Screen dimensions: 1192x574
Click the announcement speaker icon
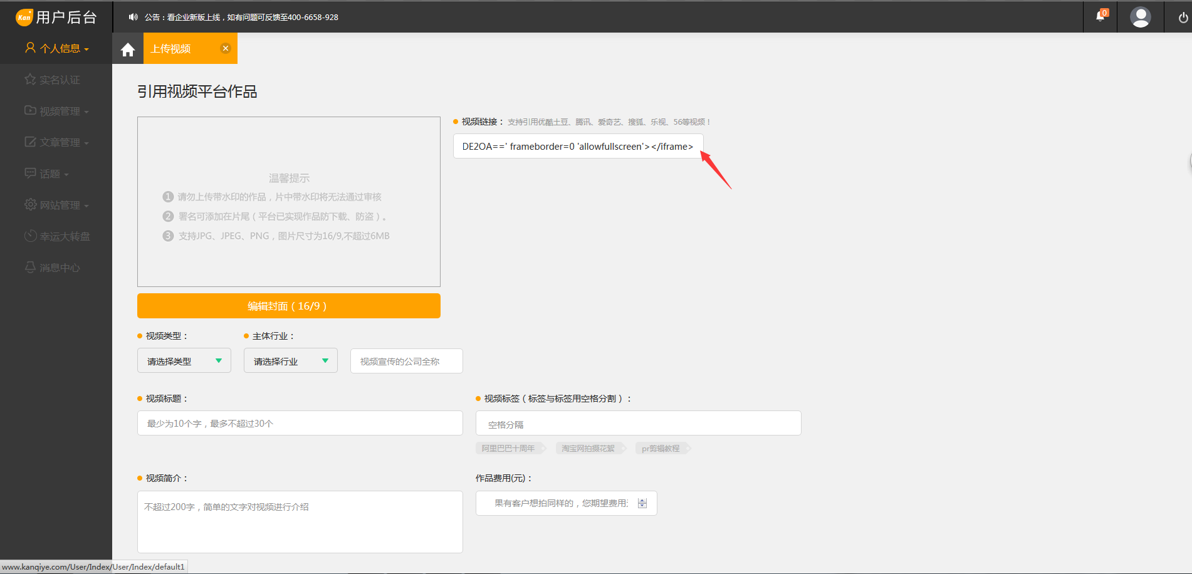[133, 17]
